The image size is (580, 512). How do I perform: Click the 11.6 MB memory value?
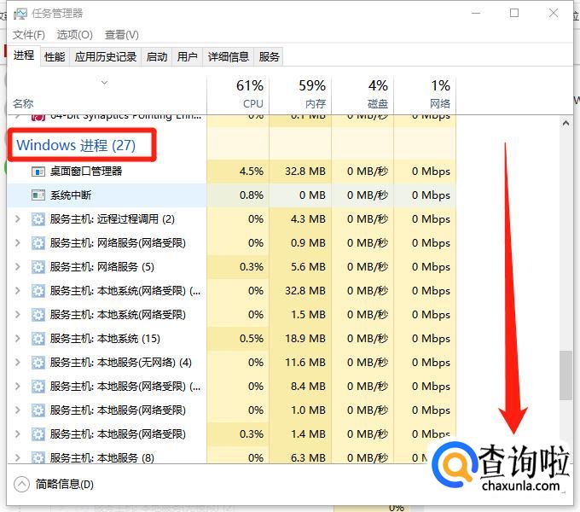pyautogui.click(x=305, y=362)
